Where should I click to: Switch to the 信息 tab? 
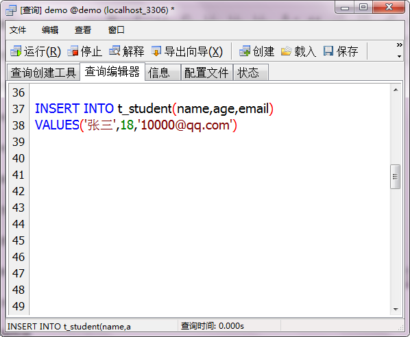tap(162, 73)
